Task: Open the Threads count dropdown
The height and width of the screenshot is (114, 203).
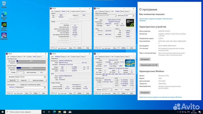Action: [x=23, y=73]
